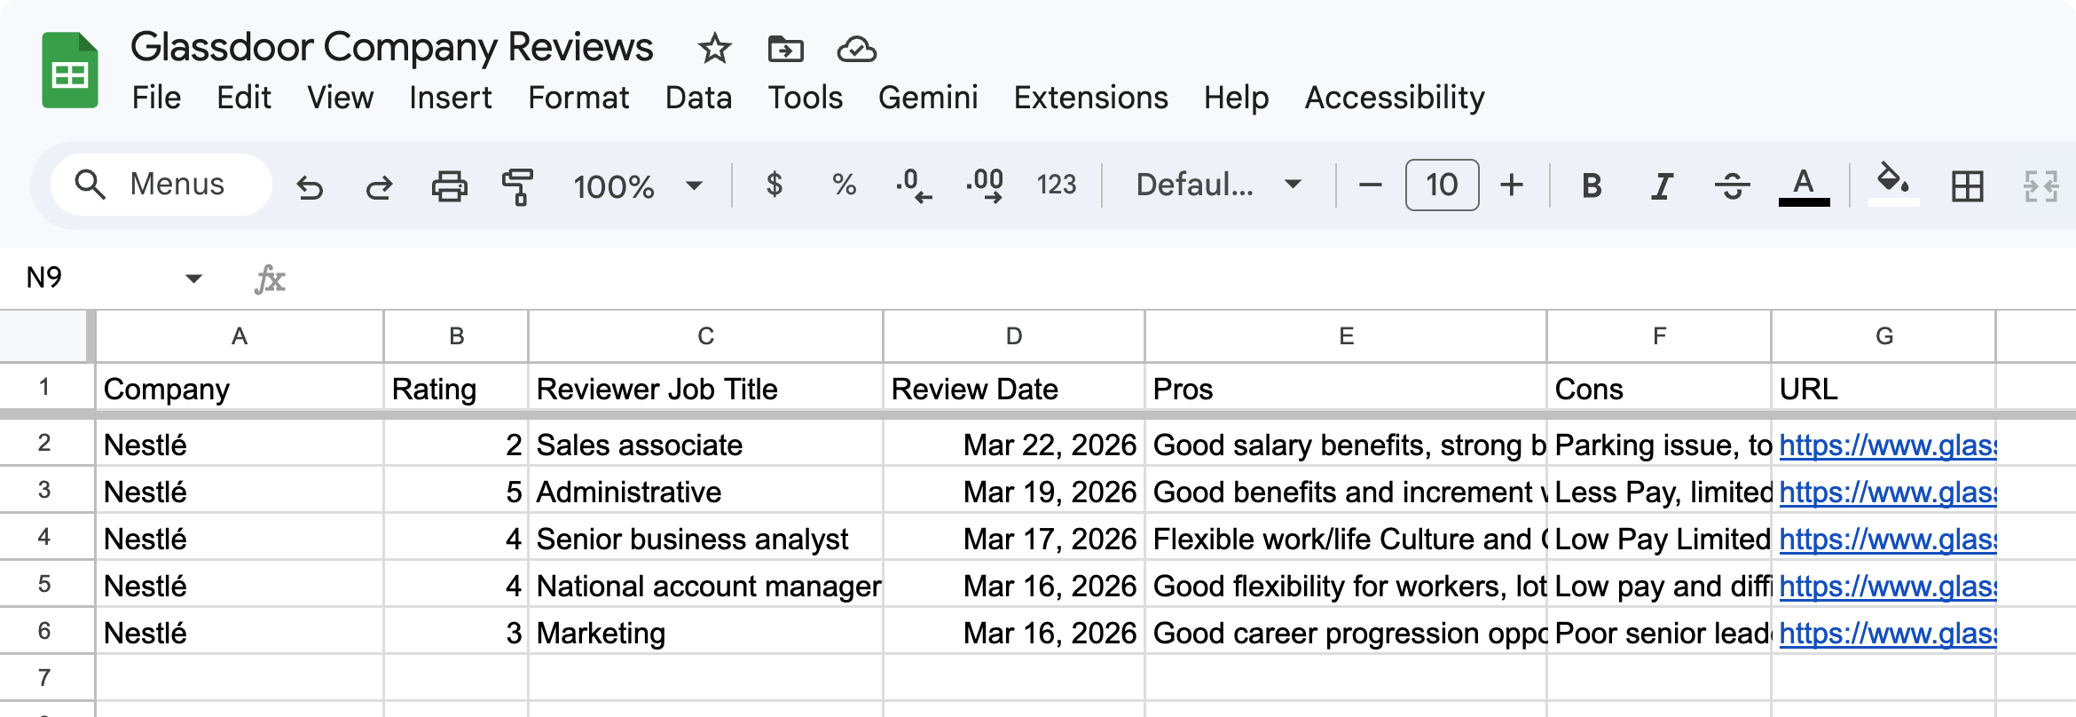Open the Extensions menu

[1090, 98]
